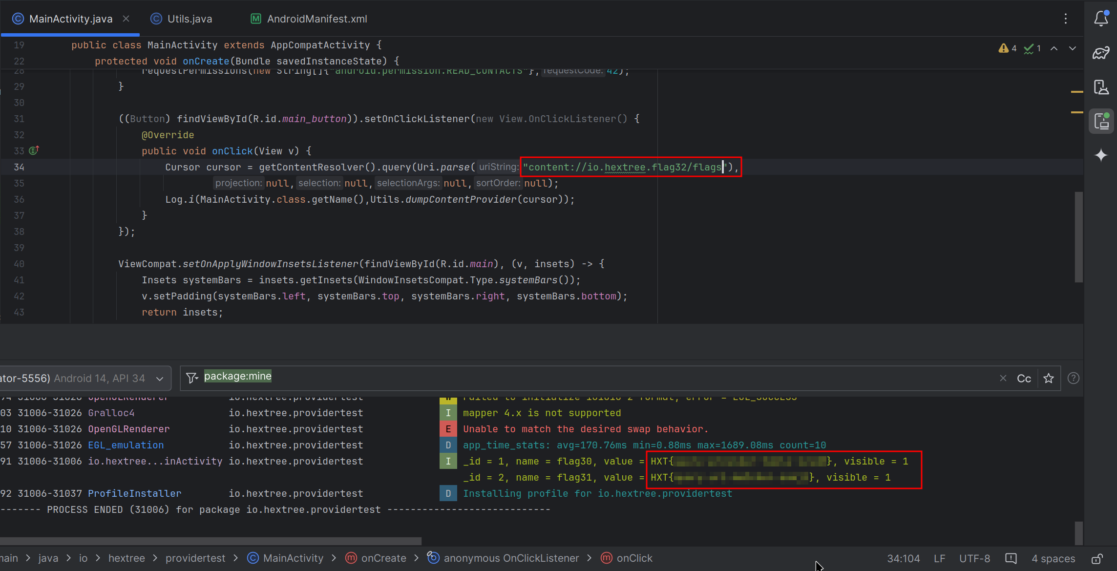Favorite the current Logcat filter star
The height and width of the screenshot is (571, 1117).
(x=1049, y=379)
